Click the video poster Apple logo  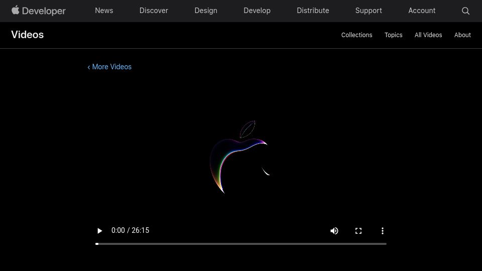240,157
